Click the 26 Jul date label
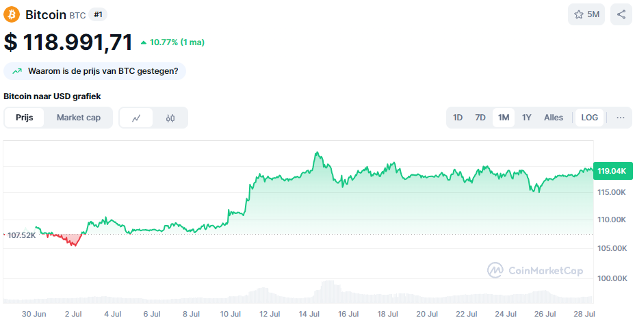This screenshot has width=635, height=318. click(545, 314)
